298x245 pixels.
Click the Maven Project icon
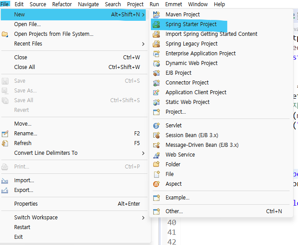tap(156, 15)
